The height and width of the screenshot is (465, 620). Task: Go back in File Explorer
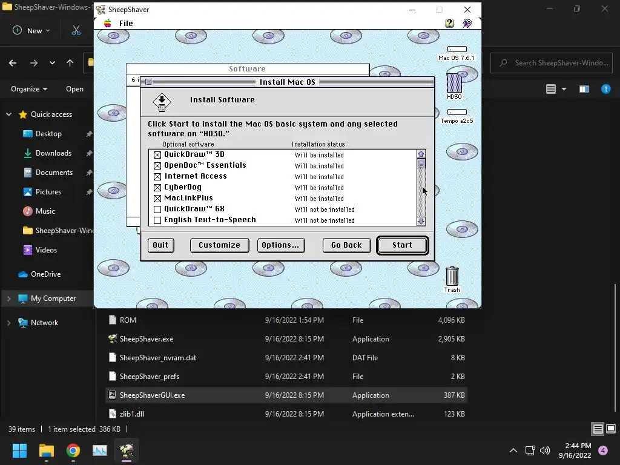[13, 63]
